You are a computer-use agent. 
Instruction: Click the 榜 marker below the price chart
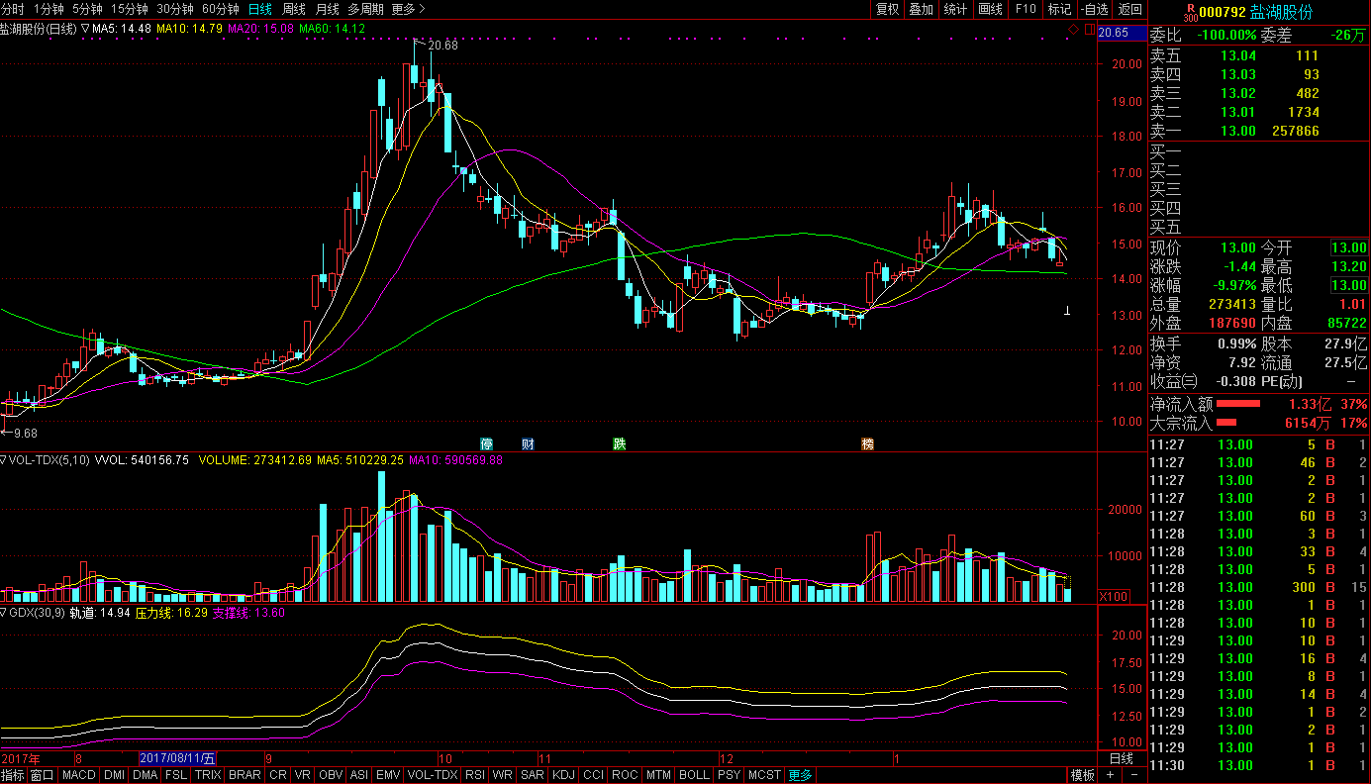868,443
